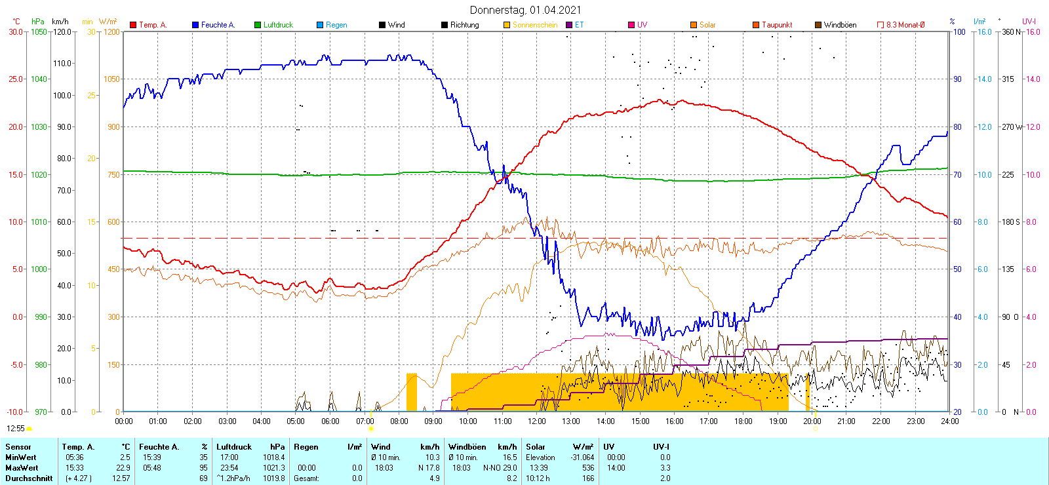
Task: Click the green Luftdruck legend swatch
Action: click(x=258, y=25)
